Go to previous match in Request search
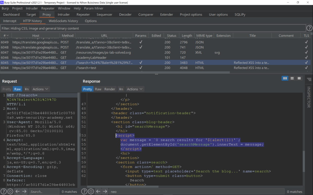Viewport: 313px width, 195px height. coord(17,192)
